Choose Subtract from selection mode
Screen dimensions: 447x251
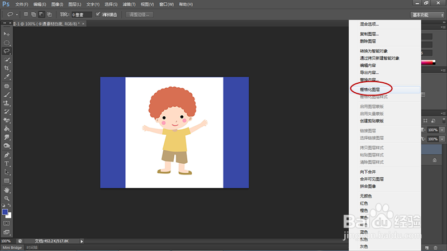tap(41, 15)
